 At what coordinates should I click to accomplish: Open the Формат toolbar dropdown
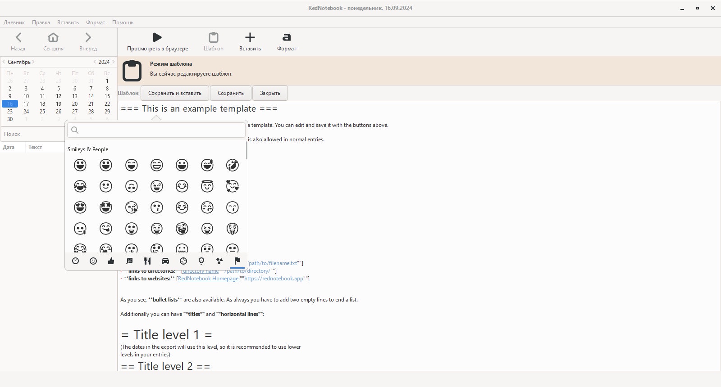(x=287, y=42)
